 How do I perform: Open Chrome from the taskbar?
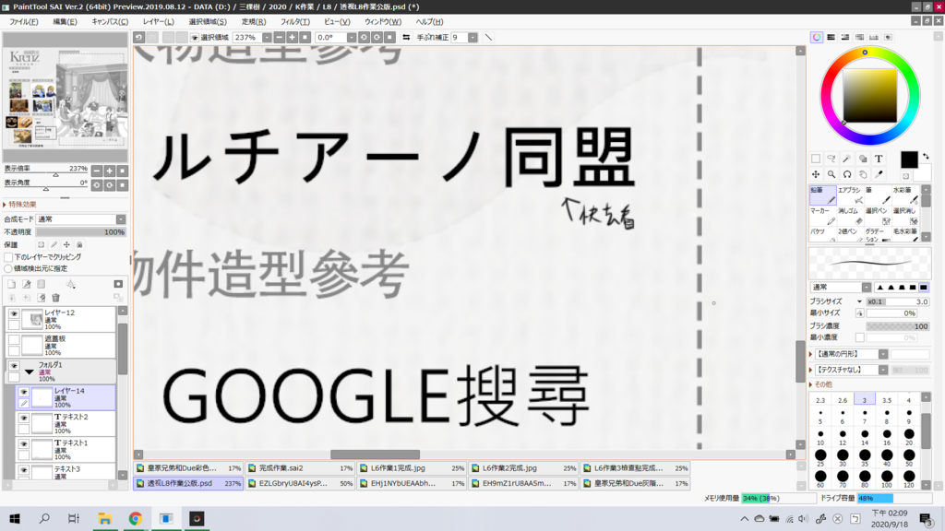click(135, 518)
